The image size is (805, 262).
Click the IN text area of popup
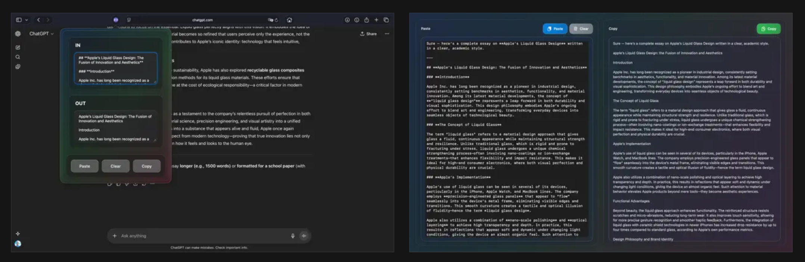click(115, 68)
